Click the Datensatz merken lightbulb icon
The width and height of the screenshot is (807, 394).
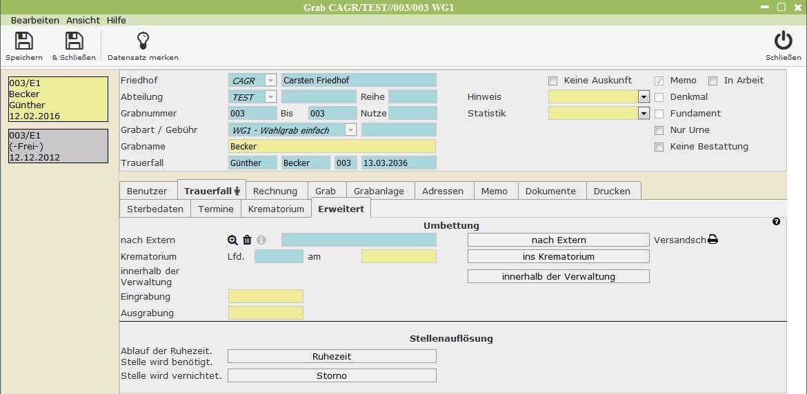pos(143,41)
